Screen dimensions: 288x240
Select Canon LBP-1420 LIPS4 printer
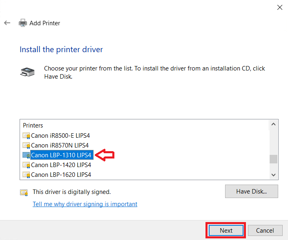pyautogui.click(x=61, y=165)
